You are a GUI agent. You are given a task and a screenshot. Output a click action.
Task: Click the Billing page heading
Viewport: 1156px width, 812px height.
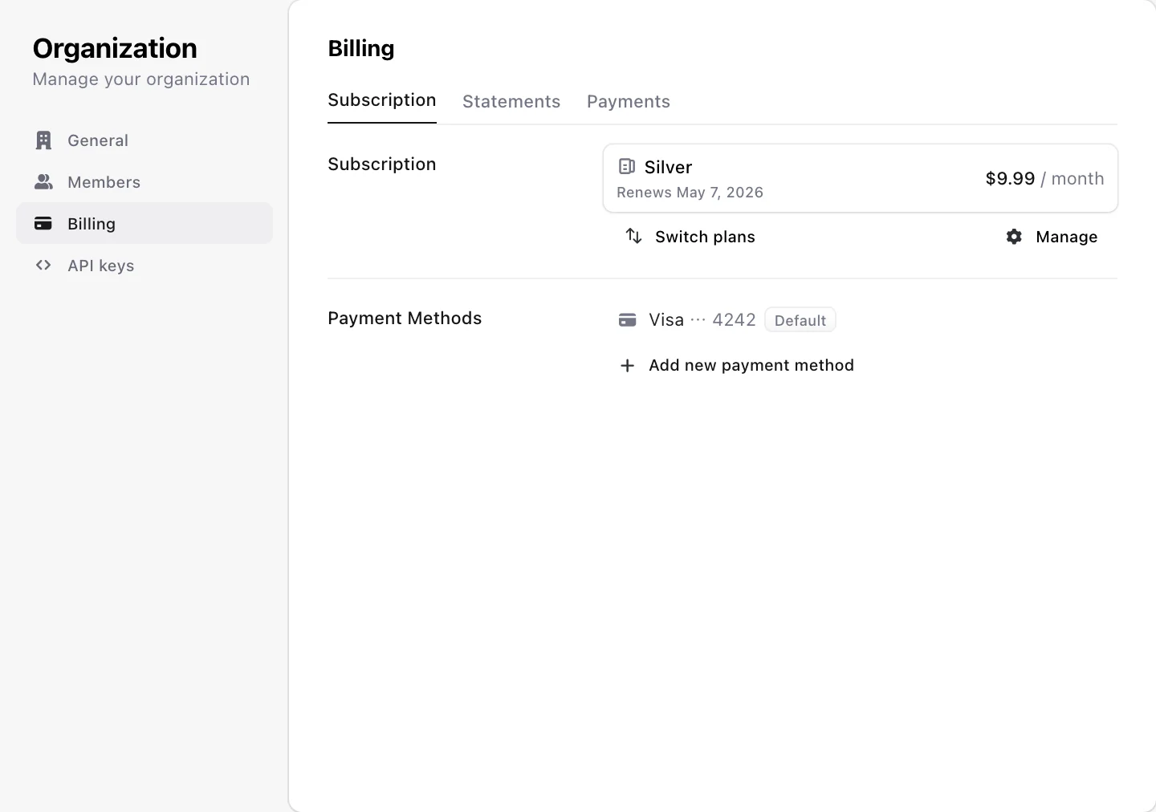[361, 49]
